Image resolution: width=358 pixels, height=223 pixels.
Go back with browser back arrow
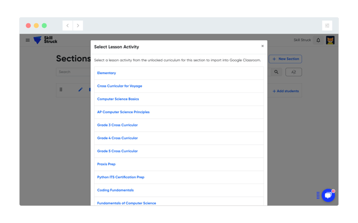(x=68, y=26)
